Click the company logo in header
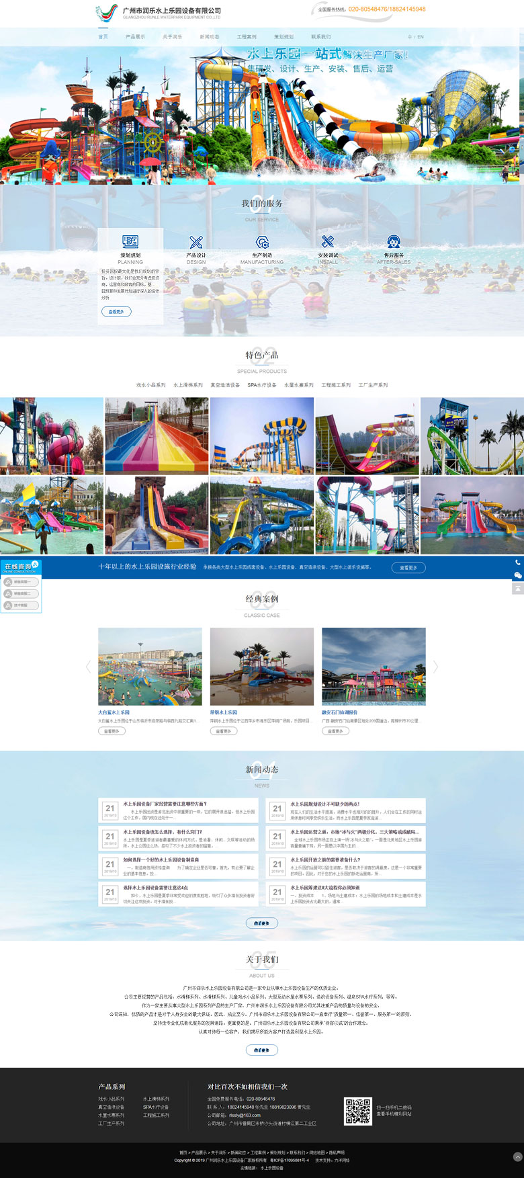This screenshot has width=524, height=1178. click(x=106, y=13)
